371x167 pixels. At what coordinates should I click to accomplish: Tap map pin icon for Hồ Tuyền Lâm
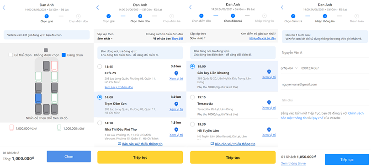(x=269, y=130)
